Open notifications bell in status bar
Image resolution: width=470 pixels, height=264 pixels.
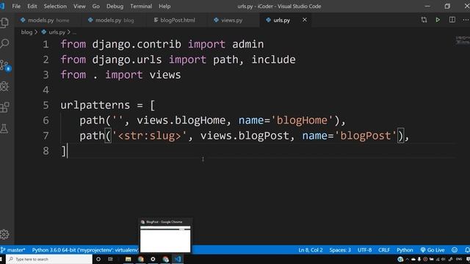[467, 250]
